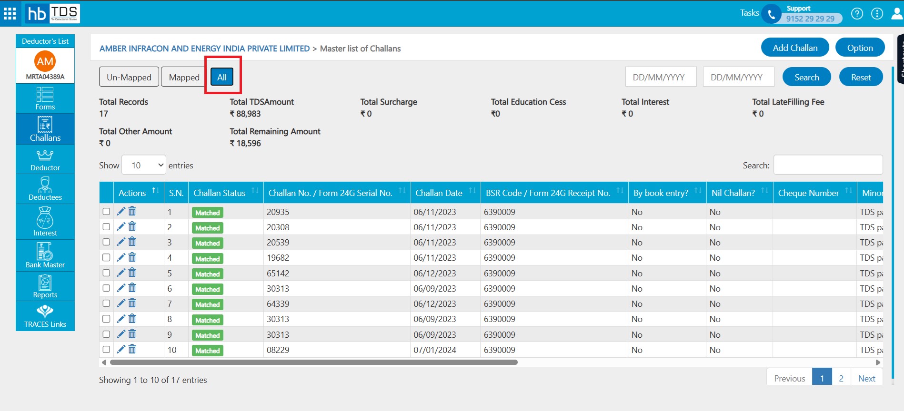Click the hb TDS logo

click(52, 13)
